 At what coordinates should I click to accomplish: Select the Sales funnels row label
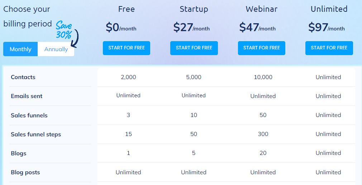(x=29, y=115)
